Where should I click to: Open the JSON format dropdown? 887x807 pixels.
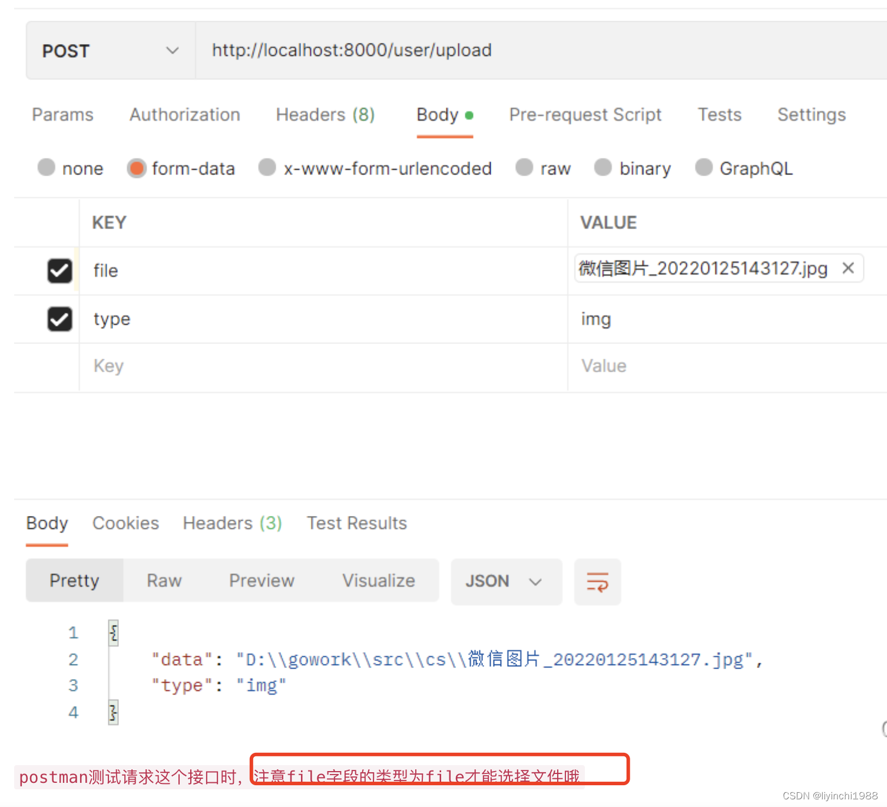[x=507, y=582]
